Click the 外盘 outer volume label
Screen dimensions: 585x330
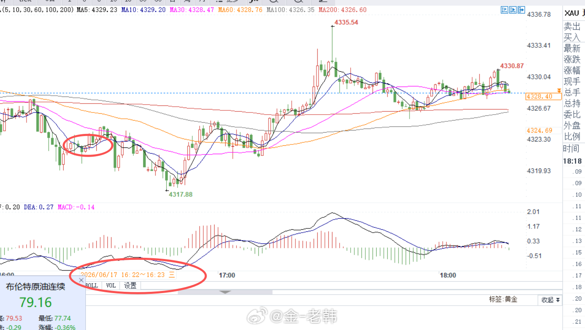click(572, 125)
